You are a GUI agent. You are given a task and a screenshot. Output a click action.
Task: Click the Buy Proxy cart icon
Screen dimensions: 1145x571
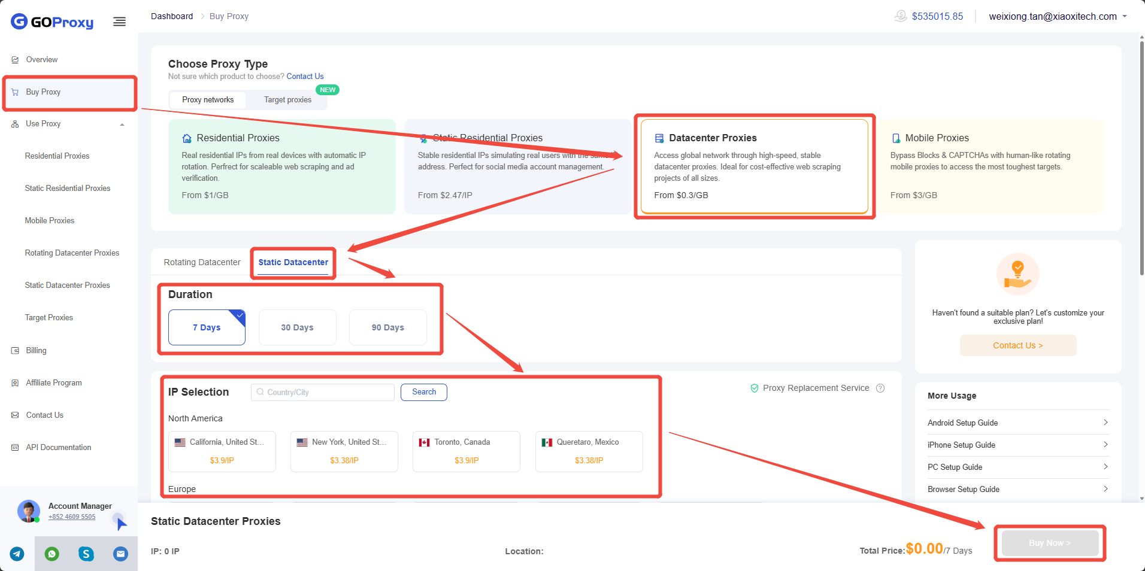coord(15,92)
